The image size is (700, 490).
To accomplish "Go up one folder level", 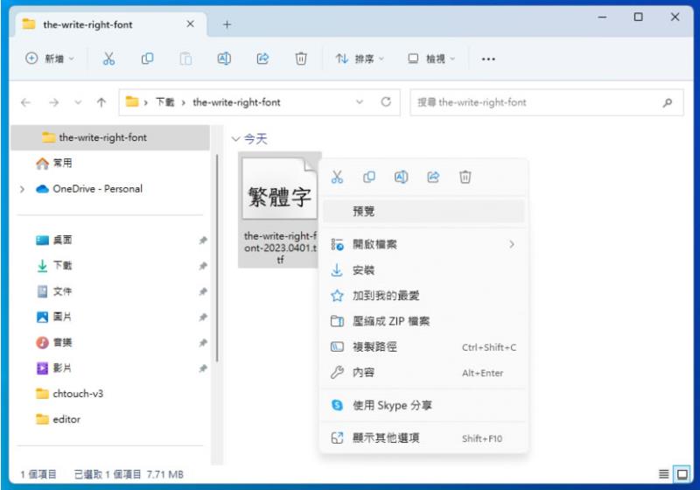I will pyautogui.click(x=101, y=102).
